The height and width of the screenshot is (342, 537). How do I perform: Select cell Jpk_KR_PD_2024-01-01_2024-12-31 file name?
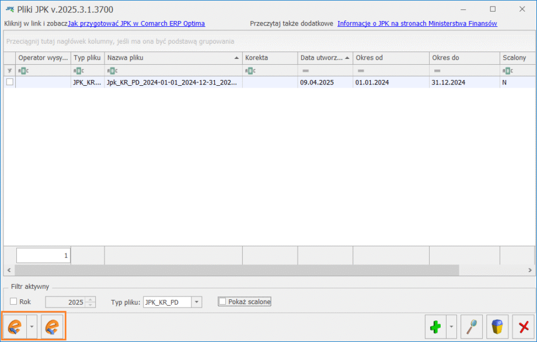click(x=173, y=82)
